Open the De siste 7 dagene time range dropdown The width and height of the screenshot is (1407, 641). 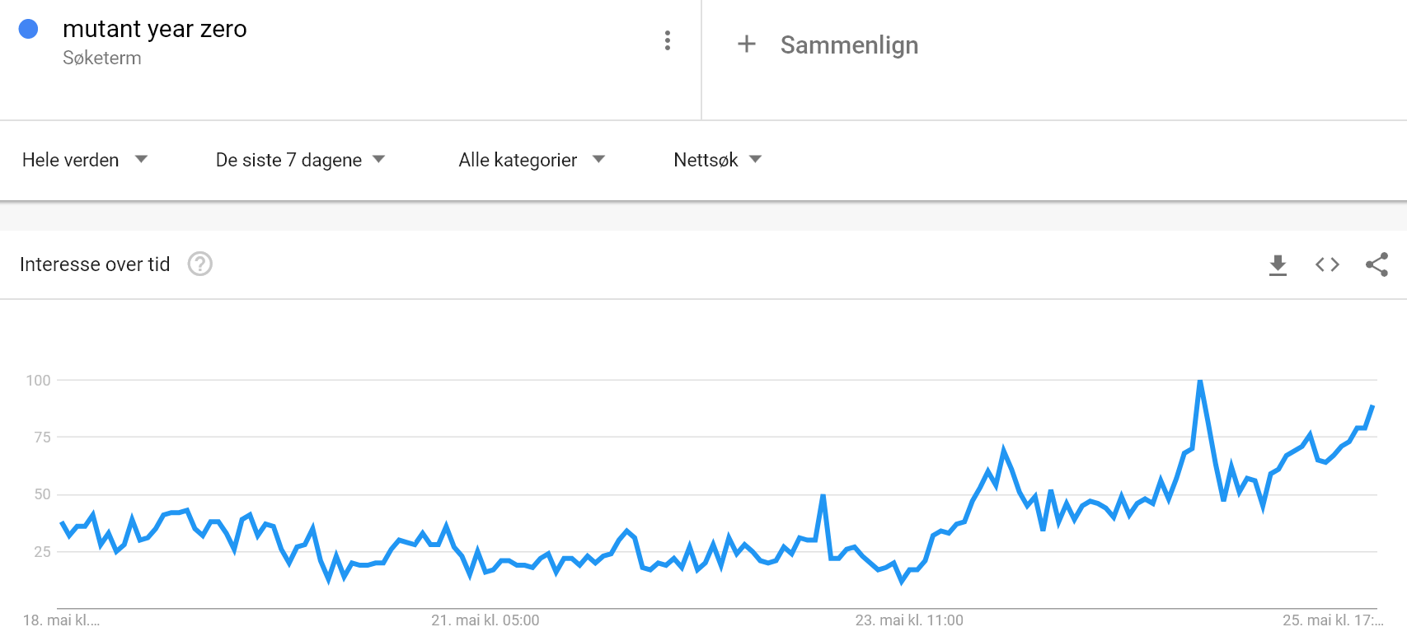click(x=301, y=160)
